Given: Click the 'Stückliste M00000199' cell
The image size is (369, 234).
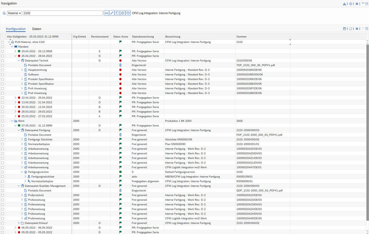Looking at the screenshot, I should tap(179, 140).
